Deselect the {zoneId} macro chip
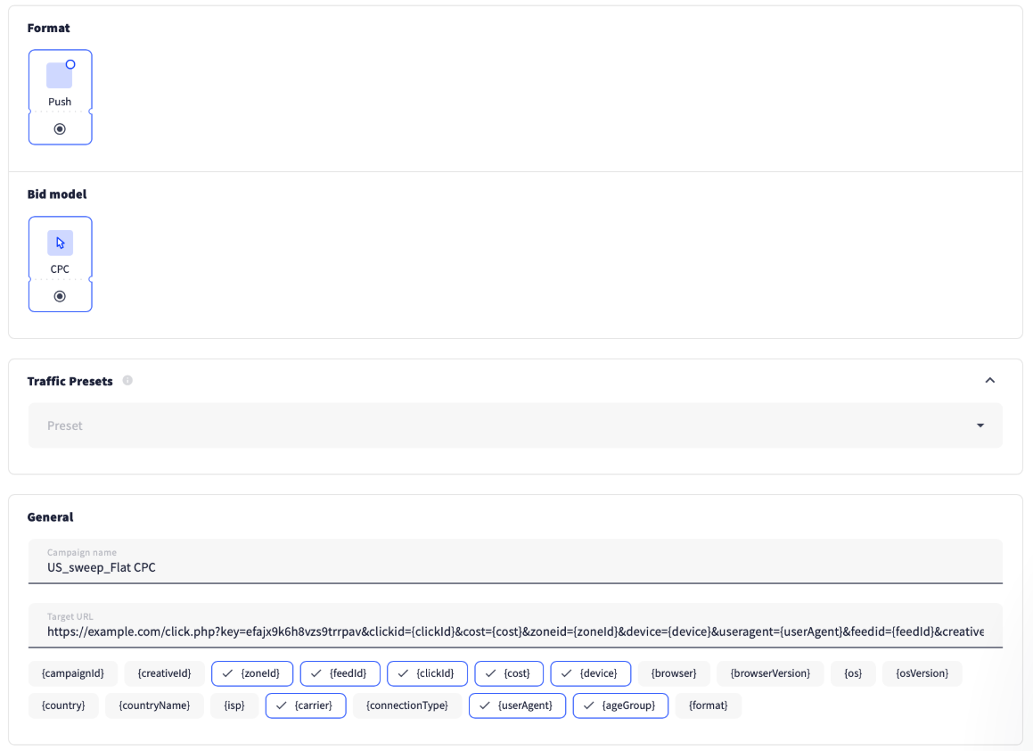 coord(252,673)
